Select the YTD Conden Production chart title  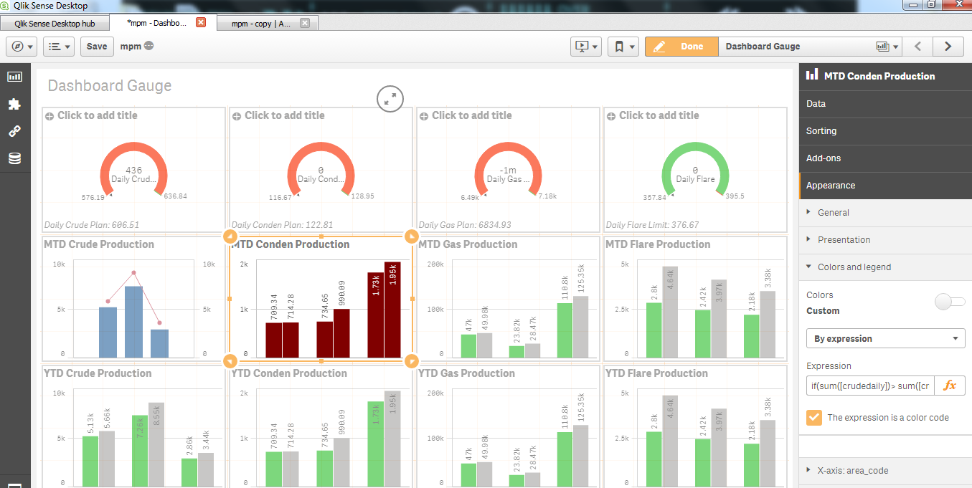[289, 373]
